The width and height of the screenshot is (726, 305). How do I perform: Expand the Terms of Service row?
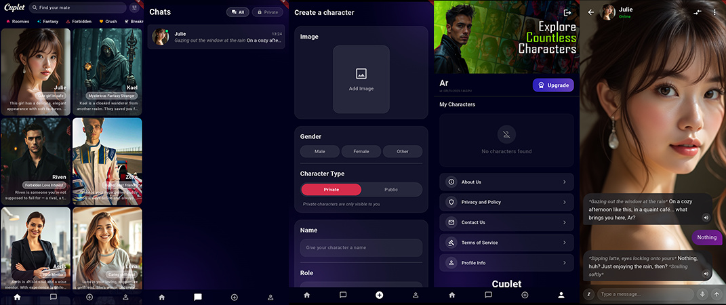506,243
